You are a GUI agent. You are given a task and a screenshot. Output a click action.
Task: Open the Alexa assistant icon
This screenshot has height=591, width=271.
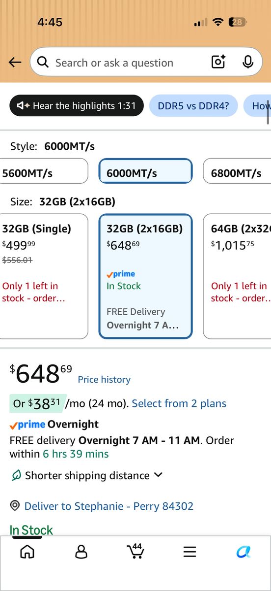pos(244,552)
